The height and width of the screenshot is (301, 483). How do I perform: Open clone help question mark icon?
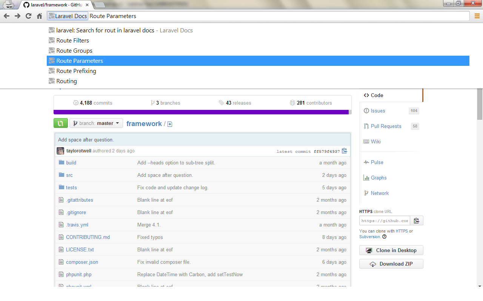pyautogui.click(x=384, y=237)
